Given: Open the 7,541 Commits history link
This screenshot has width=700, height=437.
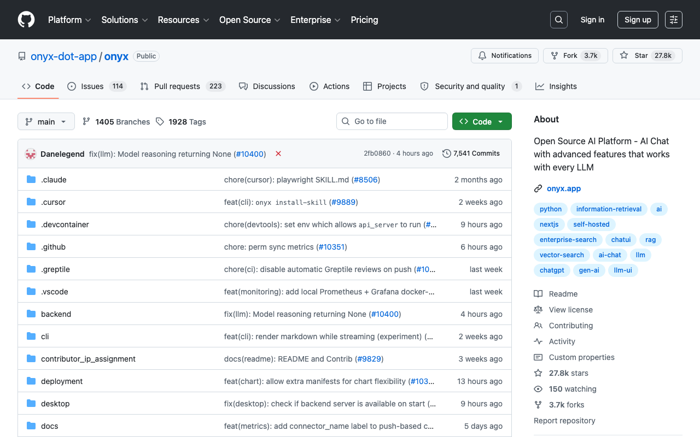Looking at the screenshot, I should click(x=471, y=153).
